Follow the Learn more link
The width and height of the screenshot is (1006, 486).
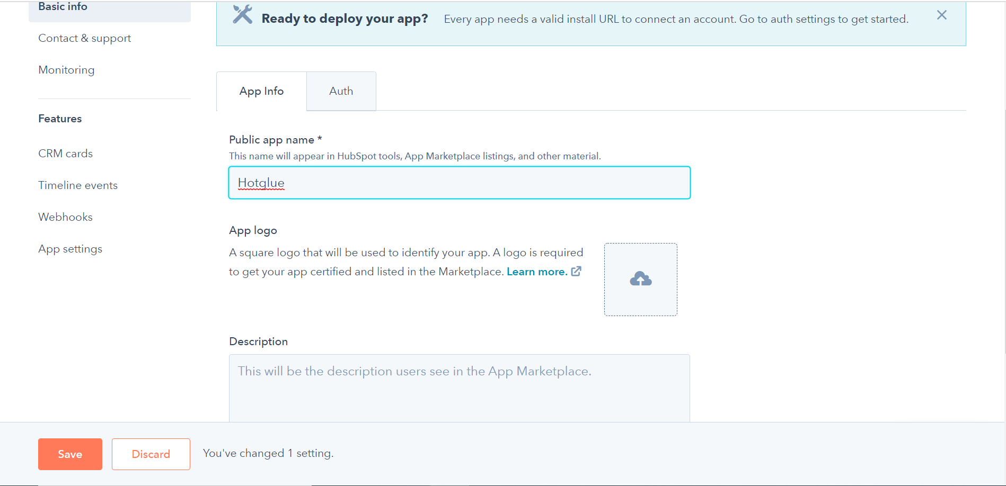coord(537,272)
